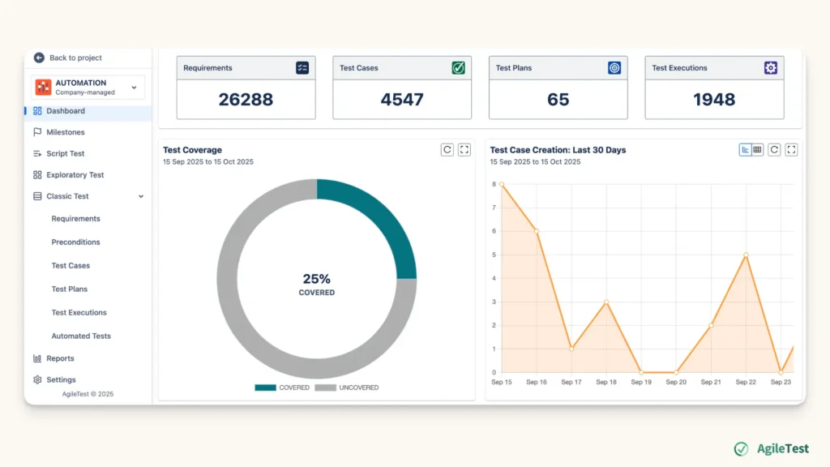Go to Test Plans under Classic Test
Image resolution: width=830 pixels, height=467 pixels.
[x=70, y=289]
